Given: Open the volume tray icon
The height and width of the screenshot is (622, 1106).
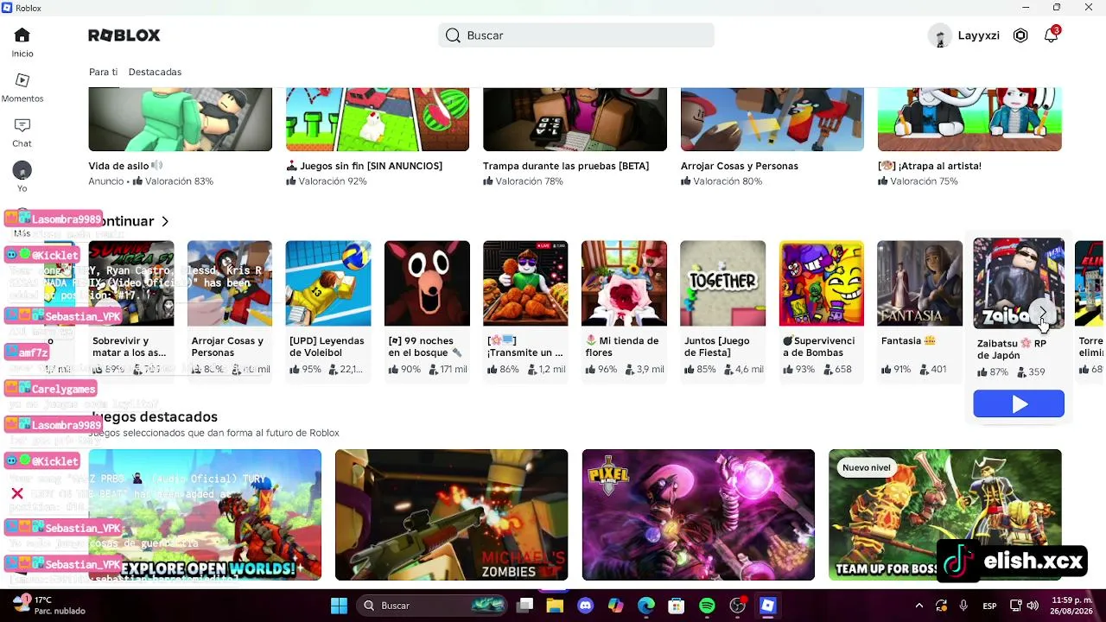Looking at the screenshot, I should click(1033, 606).
